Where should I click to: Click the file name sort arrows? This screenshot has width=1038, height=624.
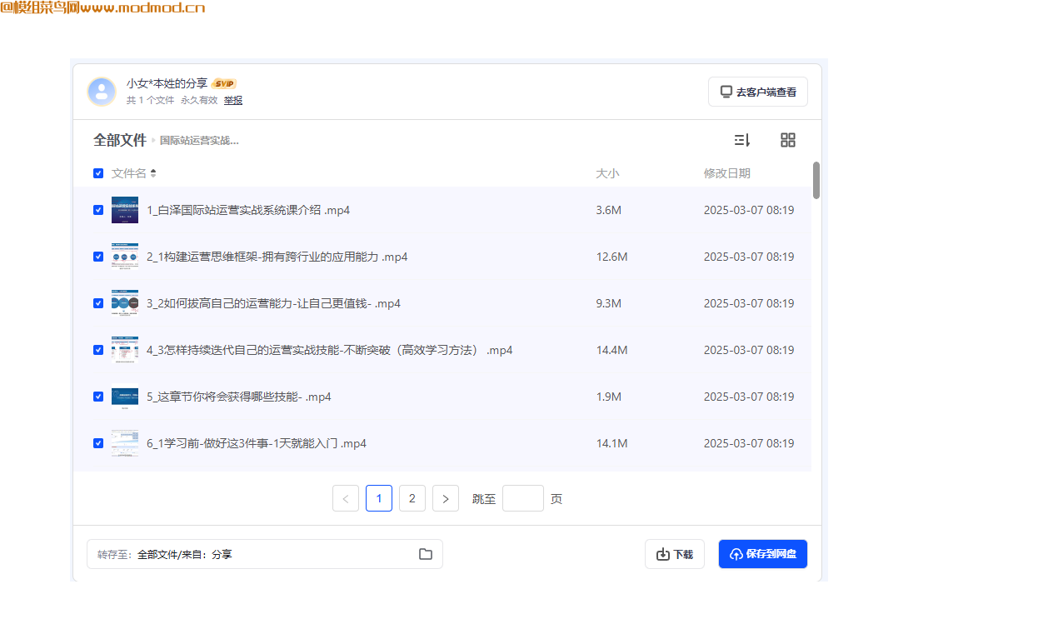coord(153,173)
